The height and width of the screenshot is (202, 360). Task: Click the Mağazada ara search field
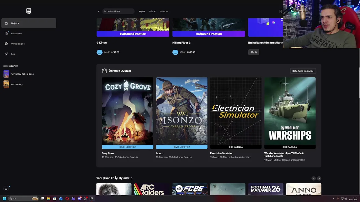118,11
